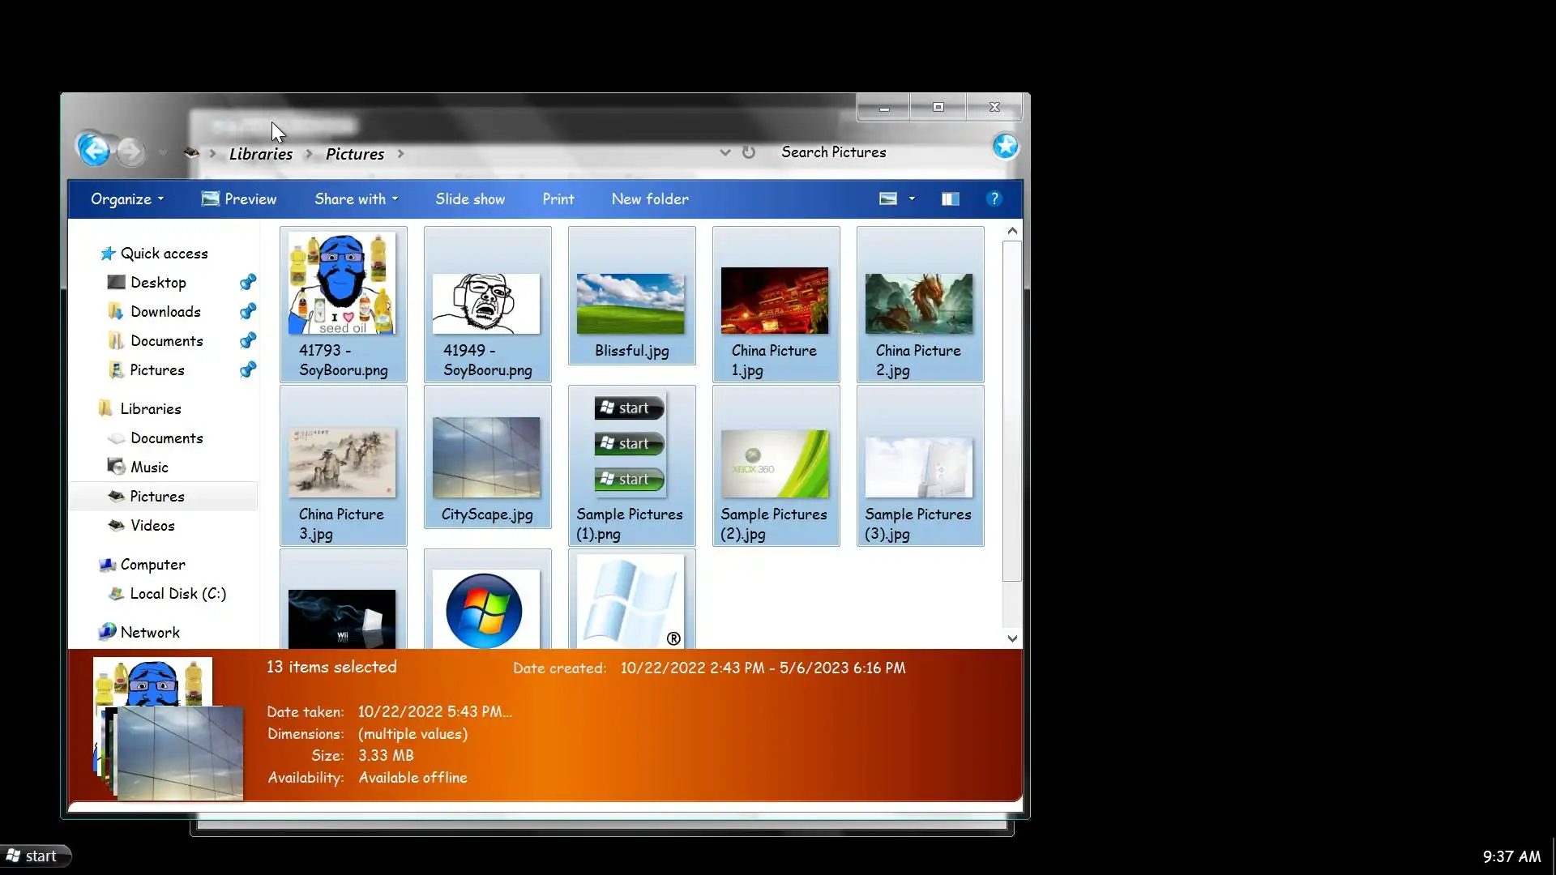
Task: Click the change view icon in toolbar
Action: (x=888, y=199)
